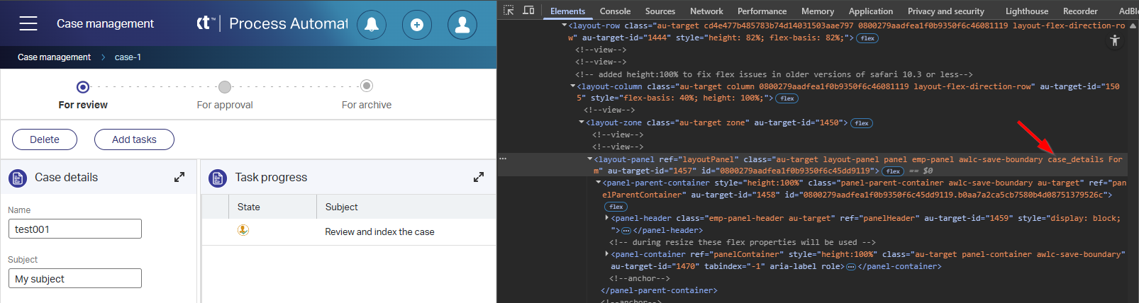1139x303 pixels.
Task: Click the accessibility tree icon in DevTools
Action: (x=1115, y=40)
